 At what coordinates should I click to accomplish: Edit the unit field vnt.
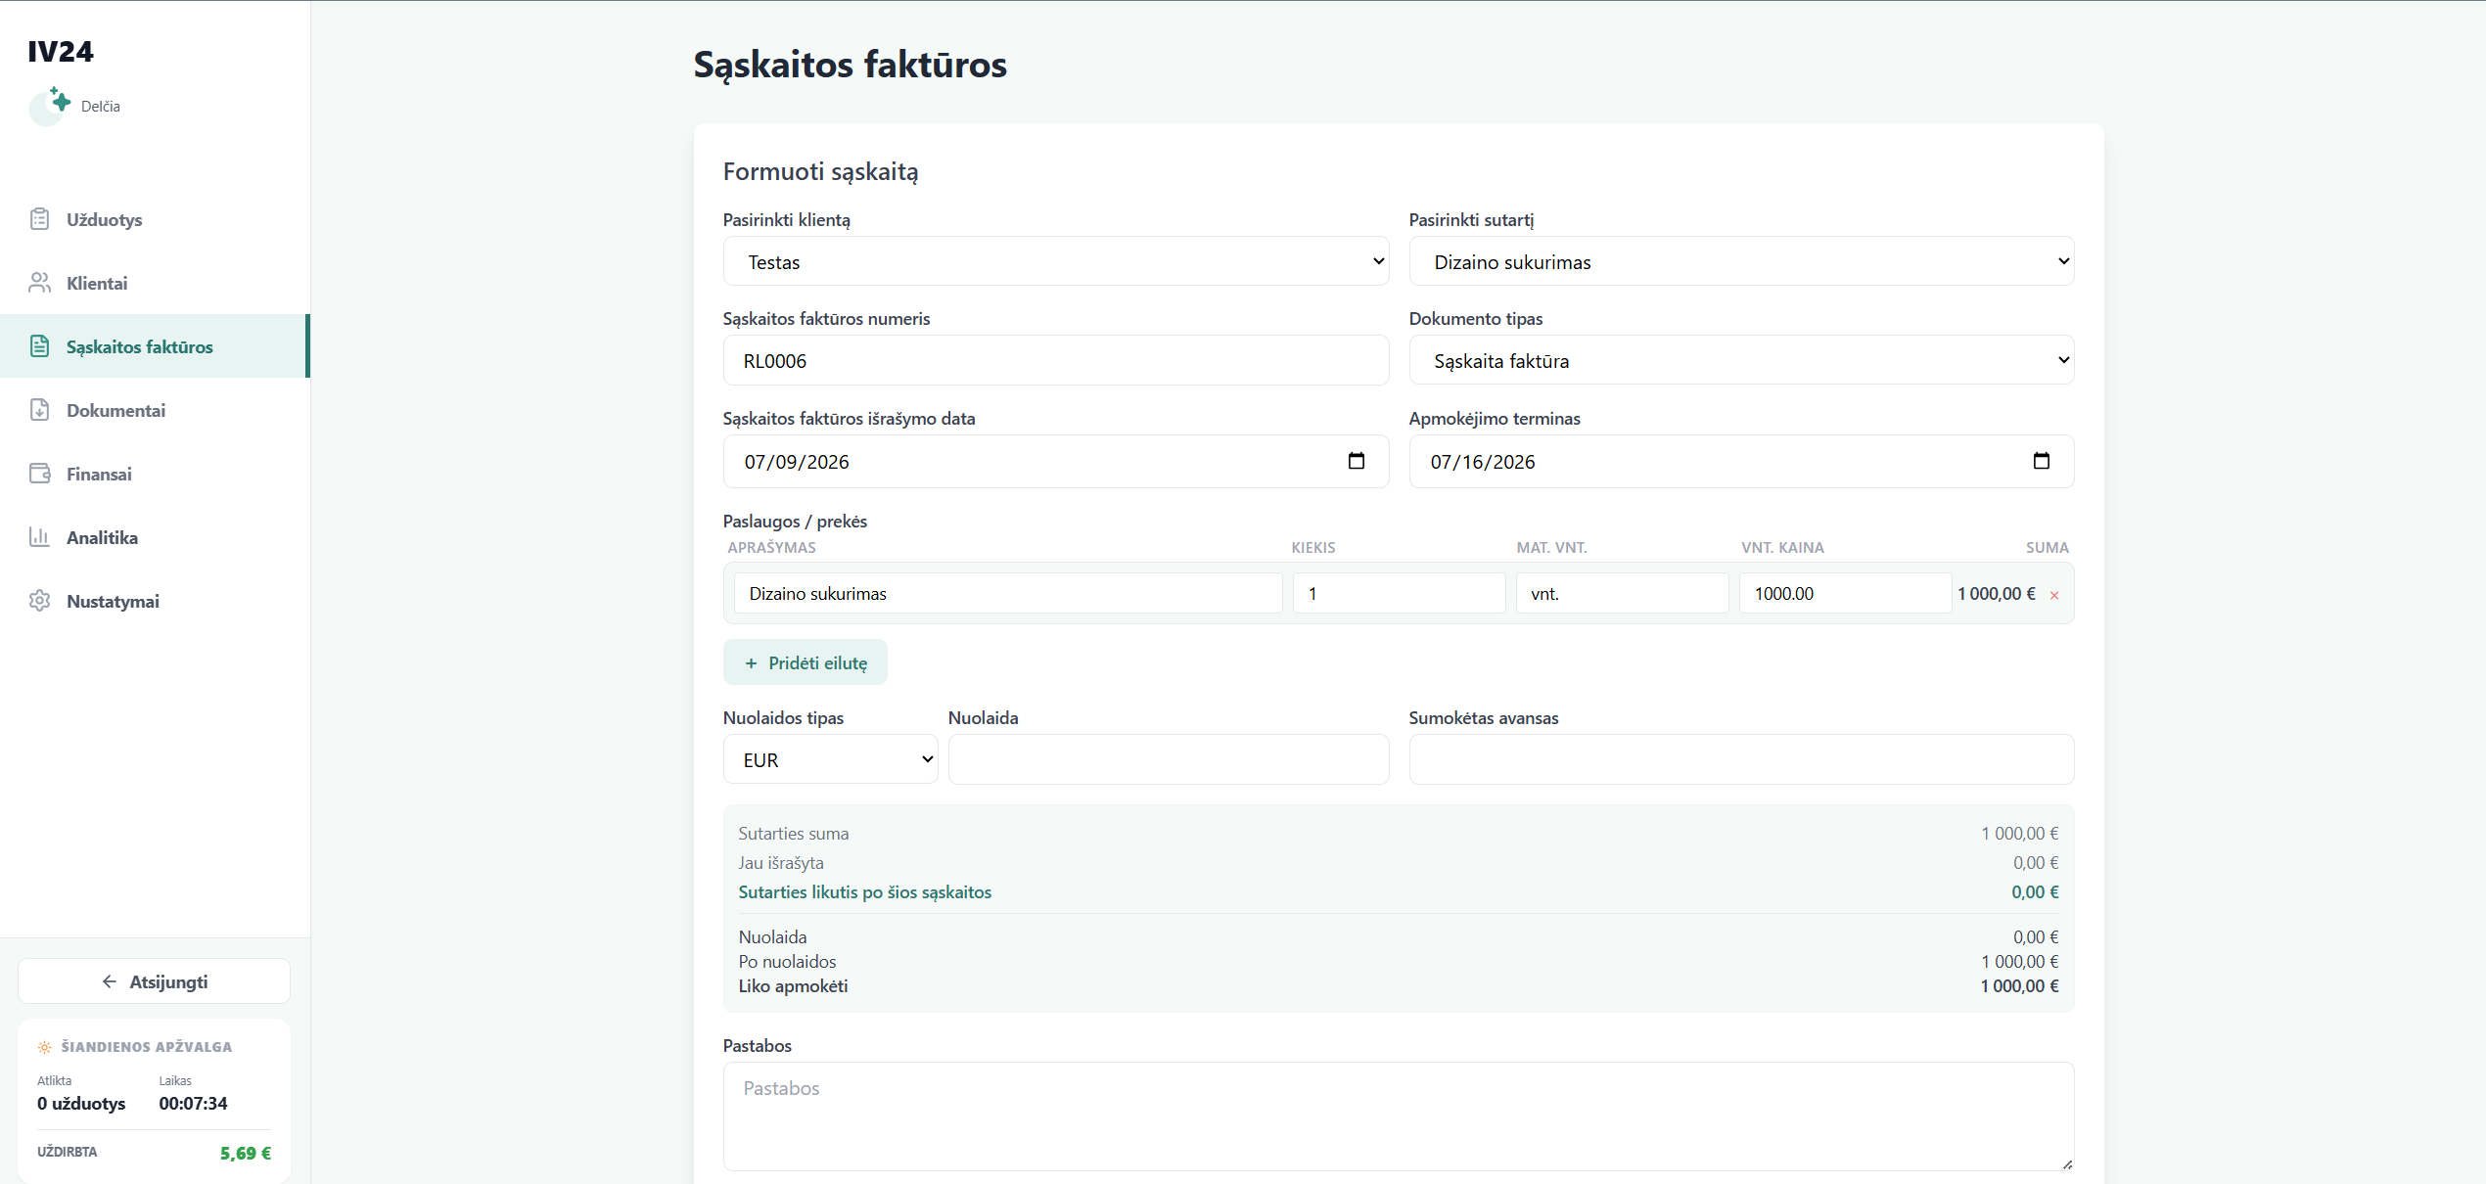(1622, 593)
